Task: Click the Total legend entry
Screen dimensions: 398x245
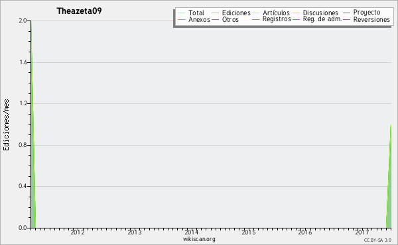Action: 191,13
